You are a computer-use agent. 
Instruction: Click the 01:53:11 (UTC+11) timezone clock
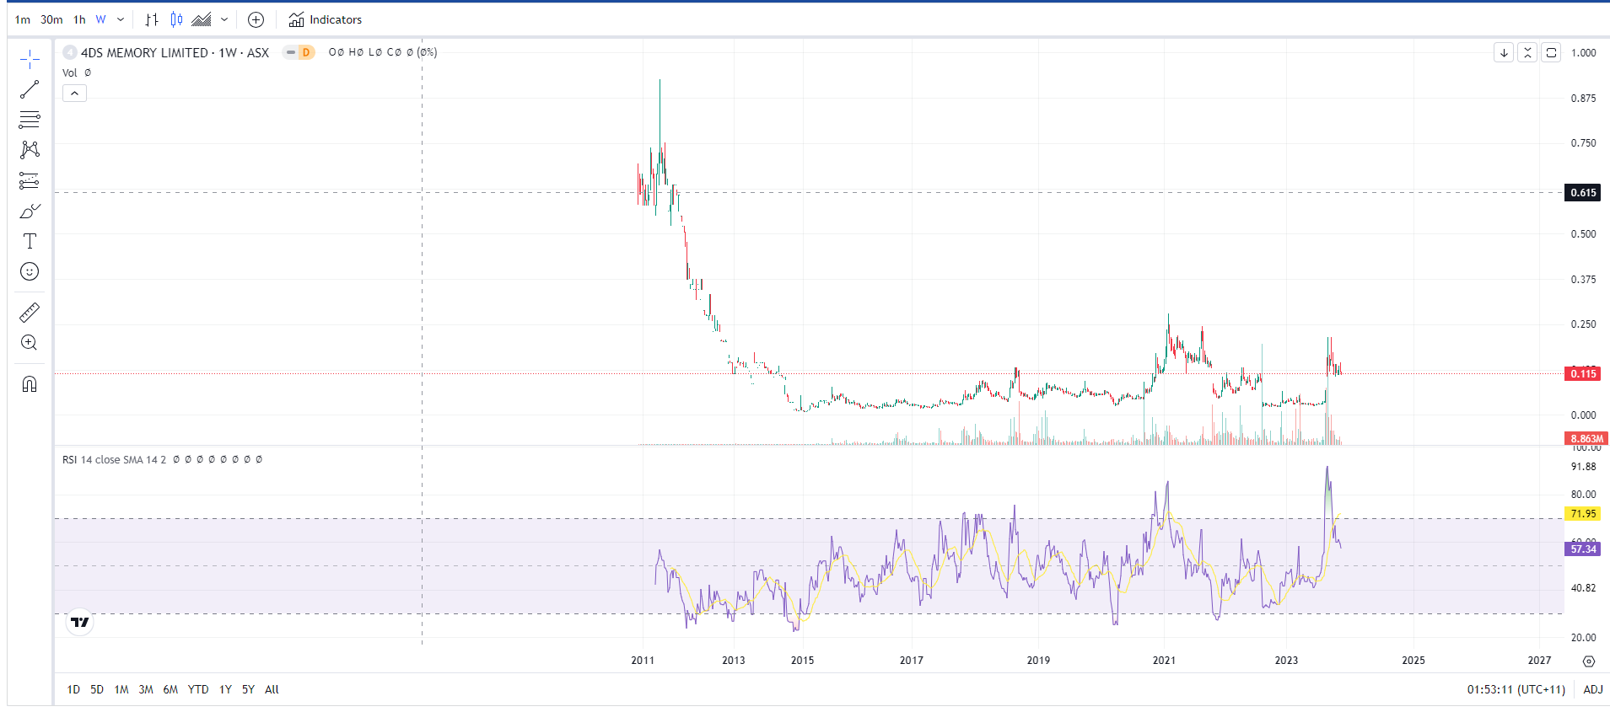(1516, 689)
